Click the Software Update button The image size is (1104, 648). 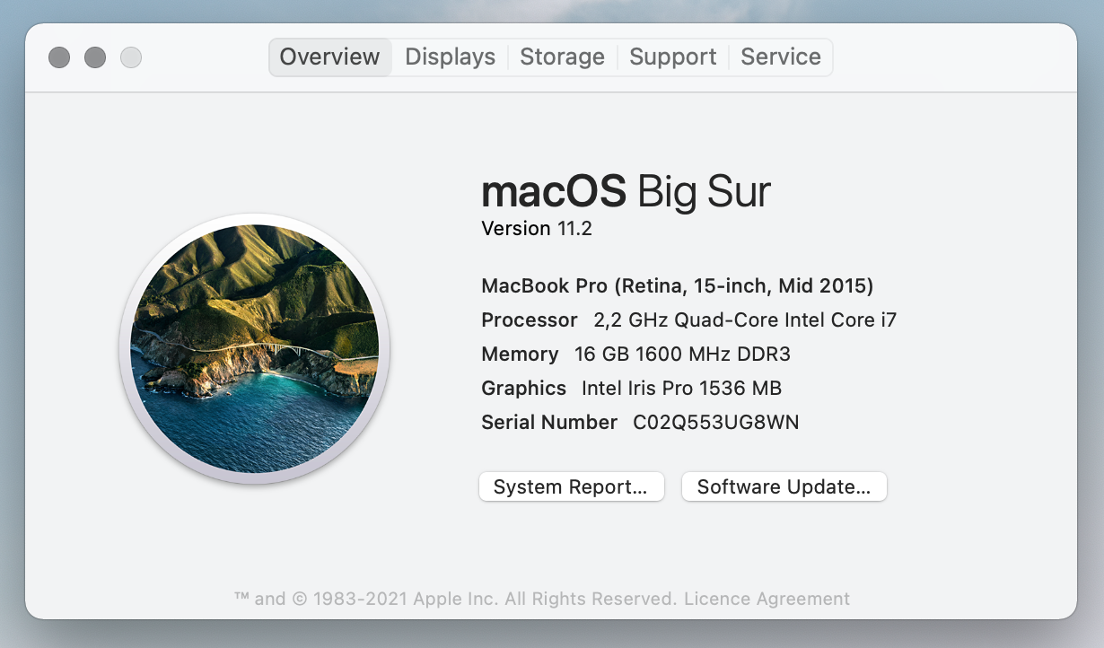[x=784, y=486]
